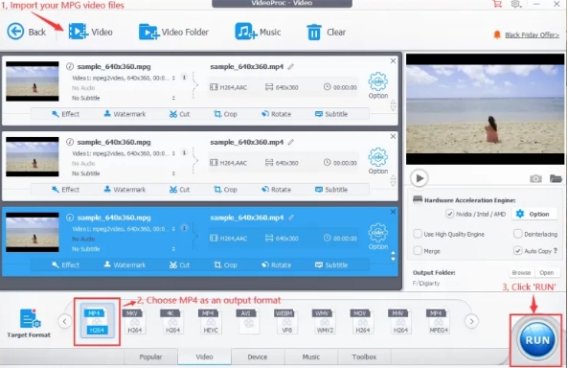This screenshot has height=368, width=568.
Task: Browse for output folder
Action: [x=521, y=273]
